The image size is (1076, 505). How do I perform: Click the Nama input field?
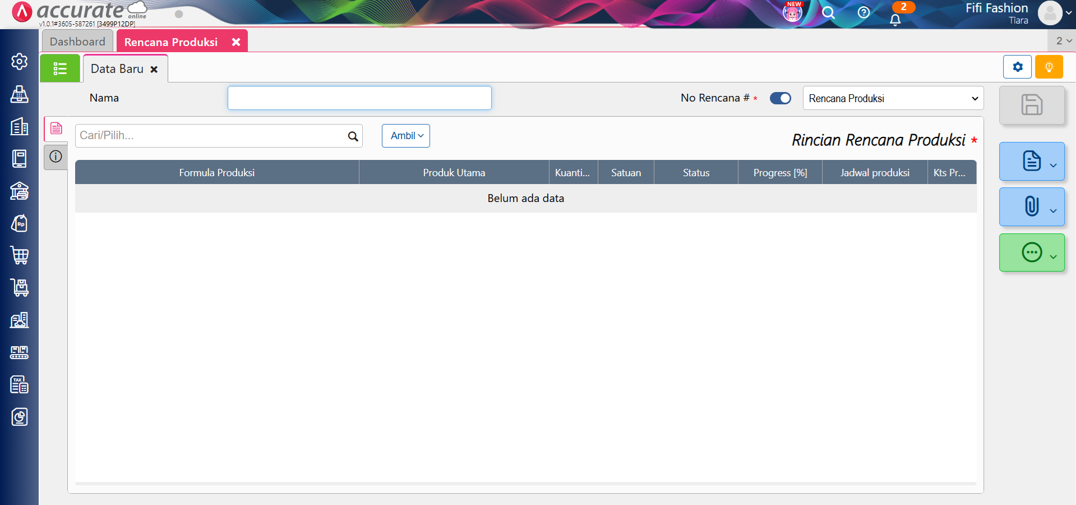(359, 98)
